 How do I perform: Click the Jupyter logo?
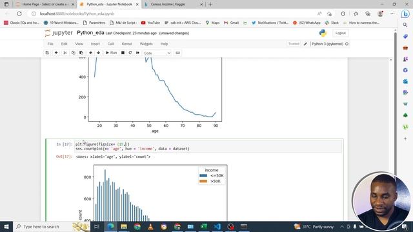[59, 33]
